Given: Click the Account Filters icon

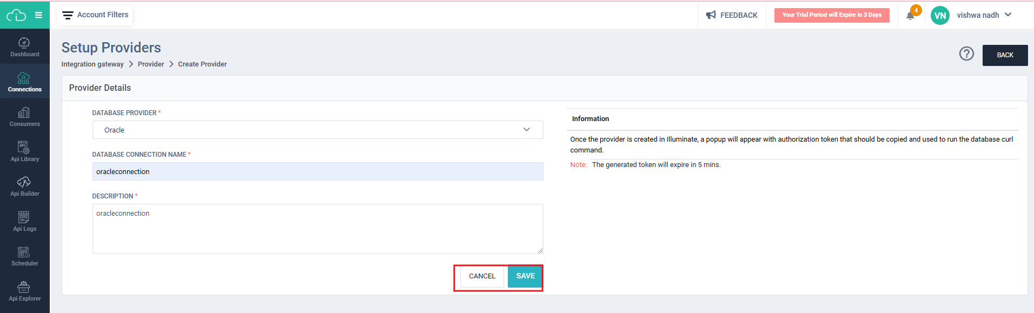Looking at the screenshot, I should pyautogui.click(x=68, y=16).
